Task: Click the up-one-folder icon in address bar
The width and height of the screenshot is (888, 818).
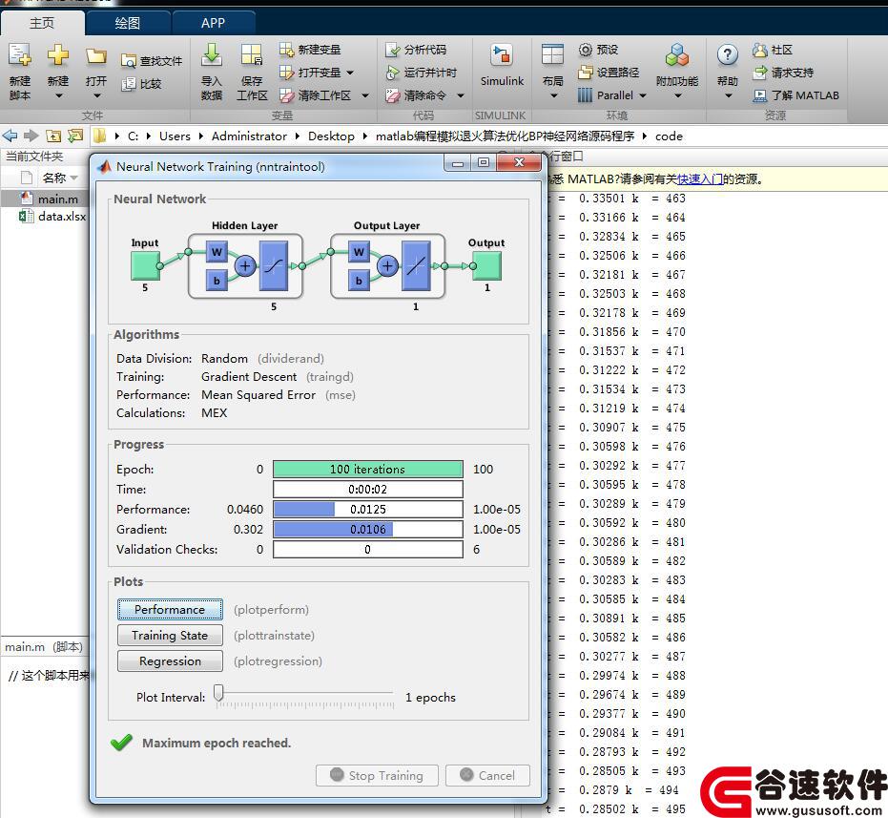Action: (53, 136)
